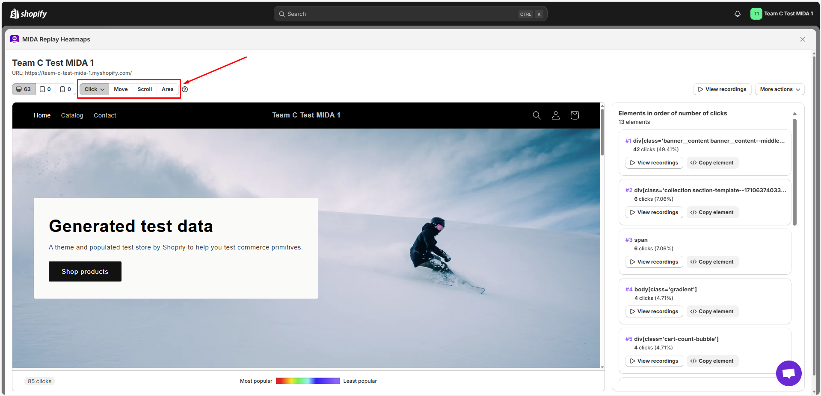Click the MIDA Replay Heatmaps app icon
This screenshot has width=821, height=396.
(15, 39)
